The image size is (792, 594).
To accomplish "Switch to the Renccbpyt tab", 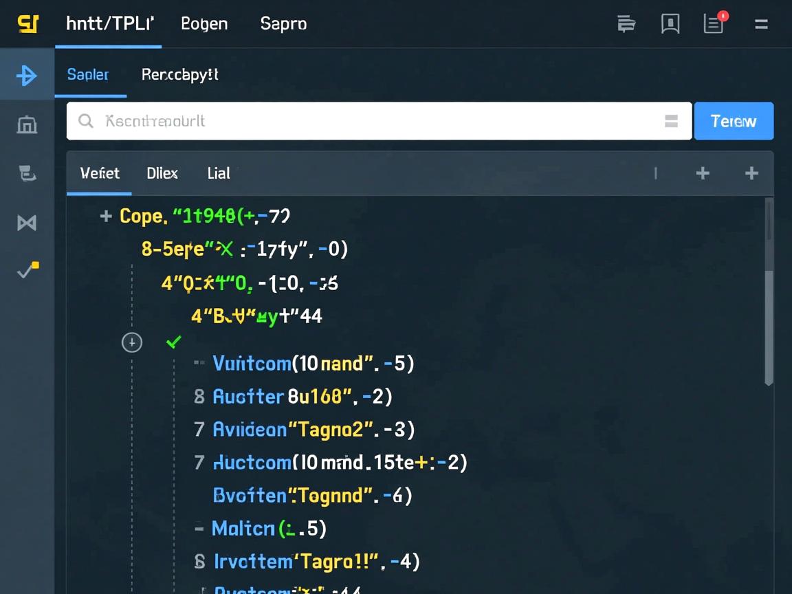I will [x=179, y=74].
